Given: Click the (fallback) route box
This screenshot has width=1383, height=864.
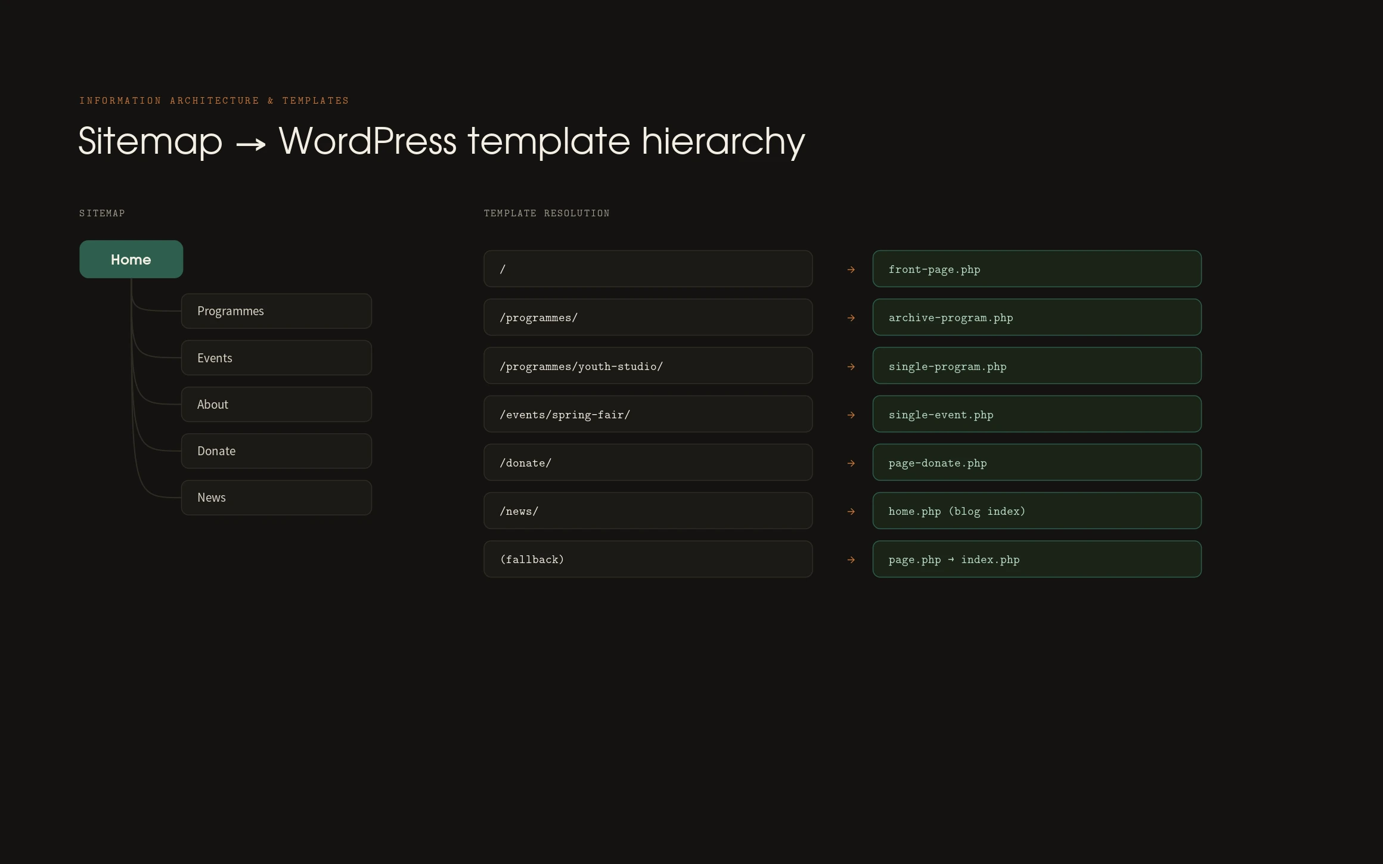Looking at the screenshot, I should (x=648, y=559).
